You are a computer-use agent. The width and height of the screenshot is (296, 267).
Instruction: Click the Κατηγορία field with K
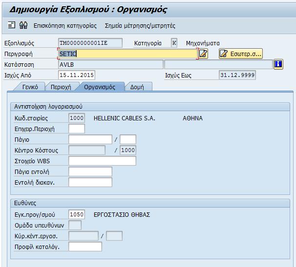tap(174, 43)
